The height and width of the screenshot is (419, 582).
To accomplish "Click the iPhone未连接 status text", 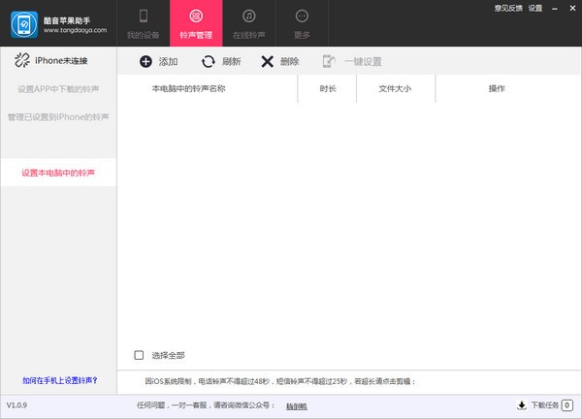I will tap(61, 60).
